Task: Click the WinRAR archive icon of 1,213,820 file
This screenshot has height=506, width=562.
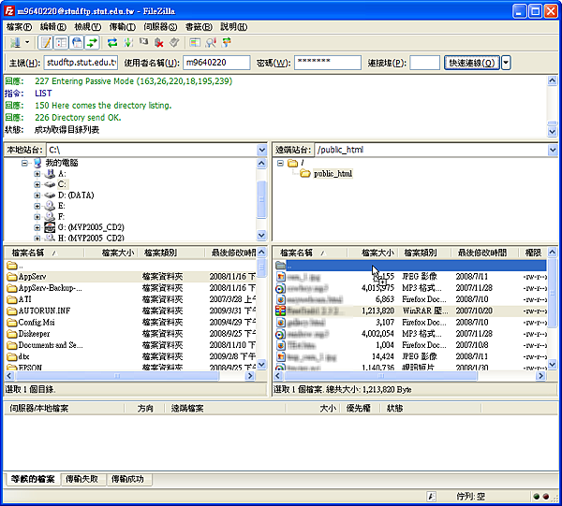Action: click(x=280, y=311)
